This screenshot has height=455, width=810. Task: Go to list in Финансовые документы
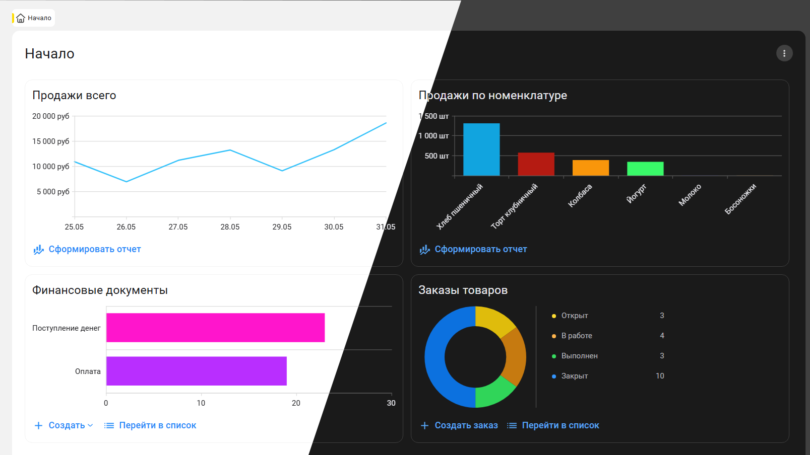click(157, 426)
